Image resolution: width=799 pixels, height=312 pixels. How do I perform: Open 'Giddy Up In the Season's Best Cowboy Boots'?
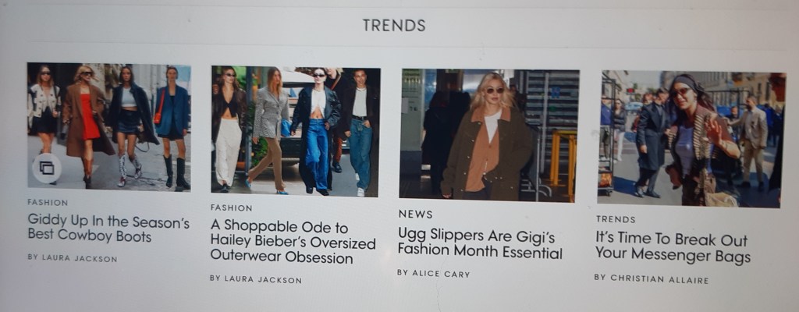pos(108,229)
